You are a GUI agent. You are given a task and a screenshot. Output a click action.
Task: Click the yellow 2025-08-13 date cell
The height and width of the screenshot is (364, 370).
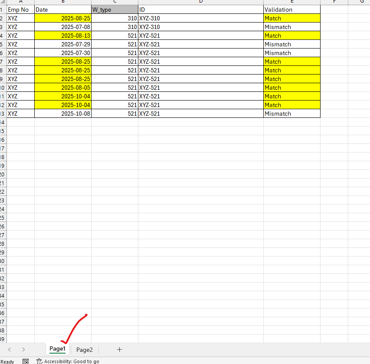(63, 36)
